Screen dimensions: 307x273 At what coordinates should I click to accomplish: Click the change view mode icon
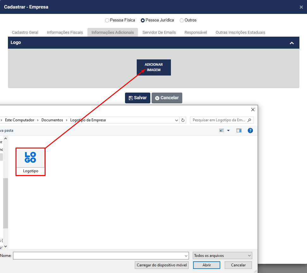point(222,130)
